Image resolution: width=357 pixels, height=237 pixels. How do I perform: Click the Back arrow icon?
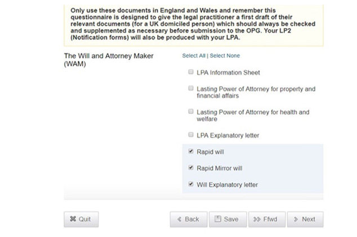[x=179, y=220]
